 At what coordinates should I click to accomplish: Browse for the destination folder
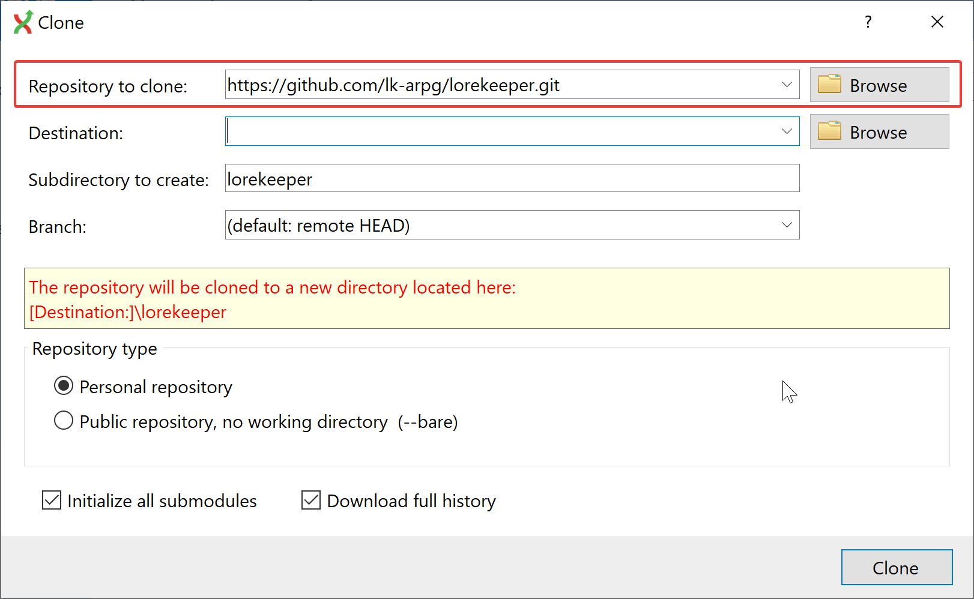(879, 132)
